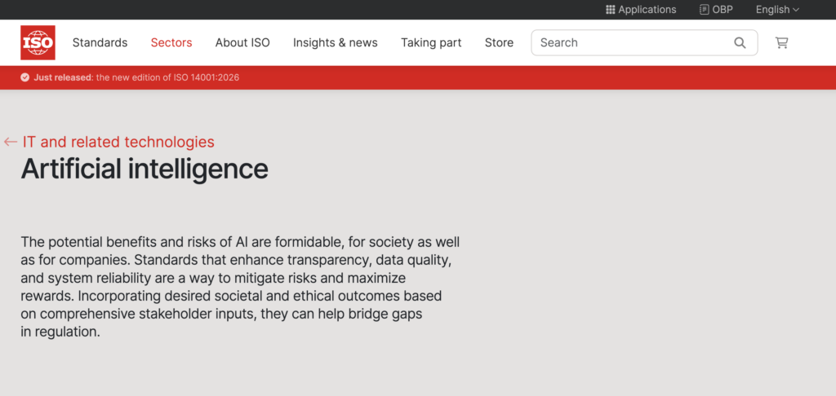This screenshot has width=836, height=396.
Task: Open the shopping cart
Action: 781,43
